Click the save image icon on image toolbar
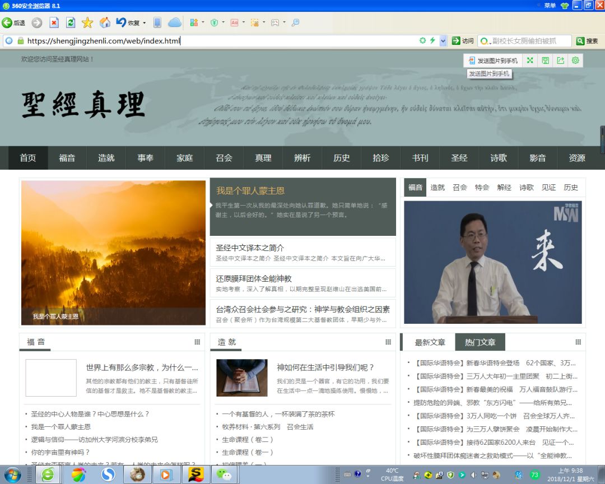 545,61
